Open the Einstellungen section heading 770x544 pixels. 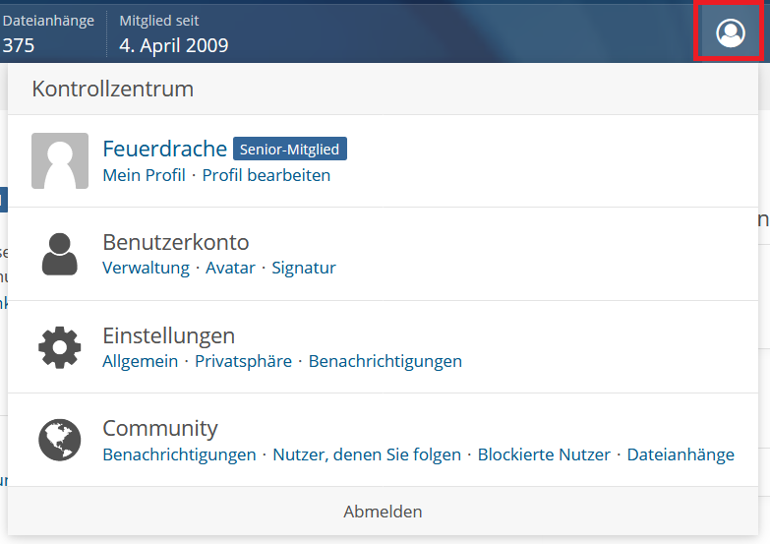(x=168, y=335)
